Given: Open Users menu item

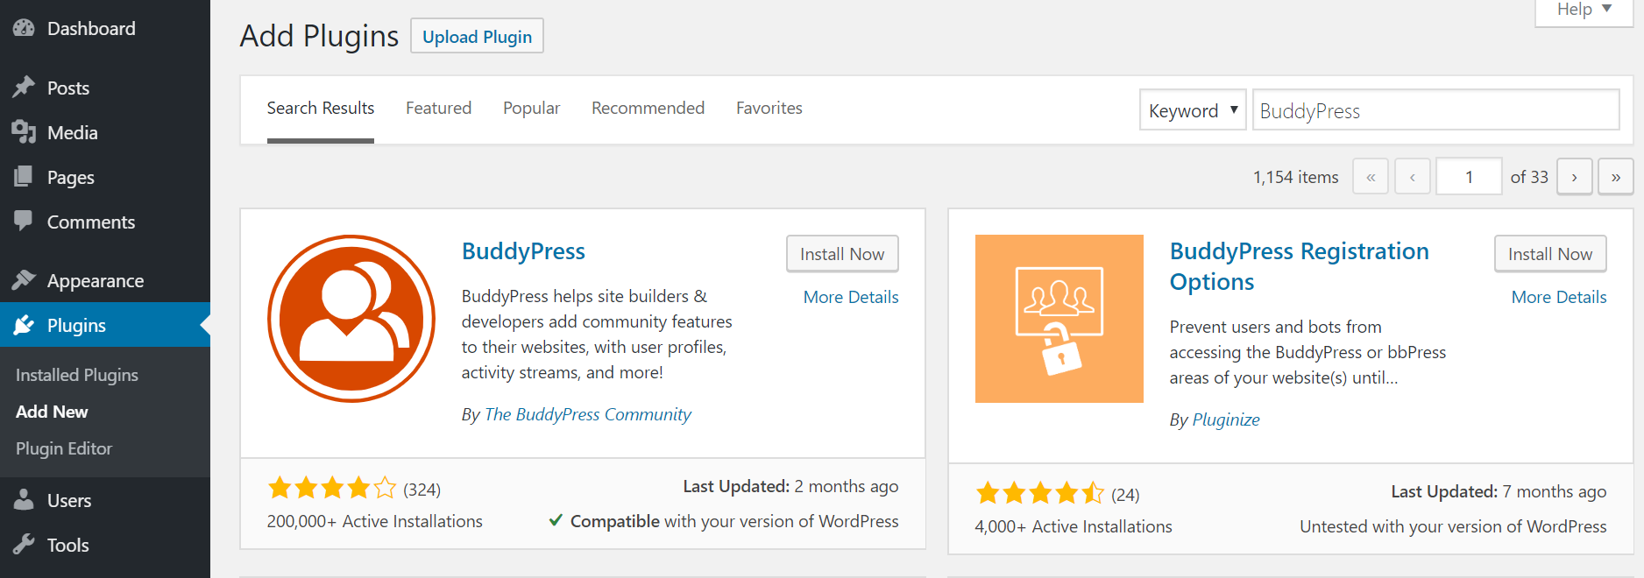Looking at the screenshot, I should pyautogui.click(x=105, y=500).
